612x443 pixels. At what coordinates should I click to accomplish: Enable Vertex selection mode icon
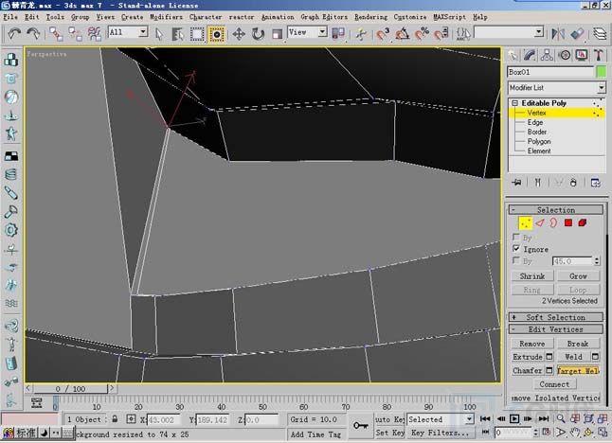pos(526,223)
